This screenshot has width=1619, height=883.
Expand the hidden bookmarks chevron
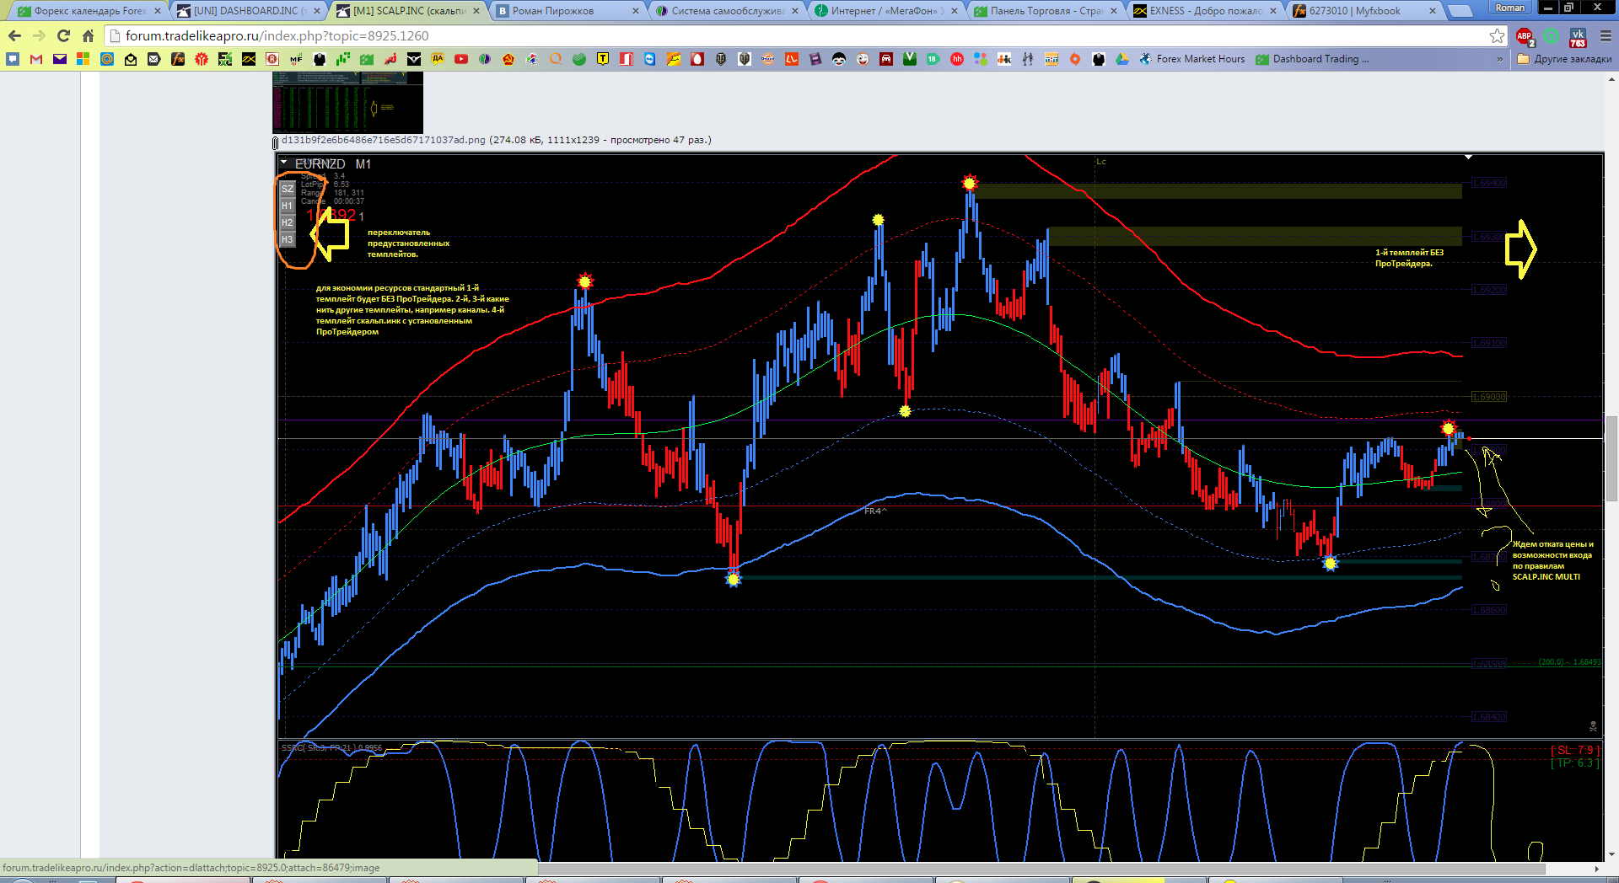[x=1499, y=59]
